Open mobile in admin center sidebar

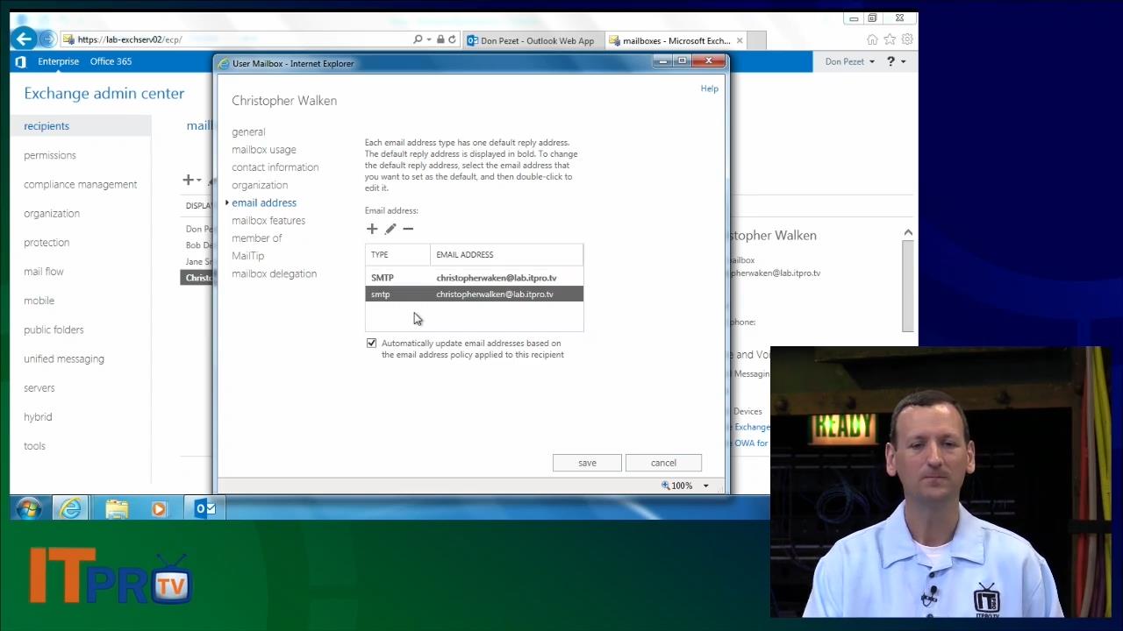point(39,301)
